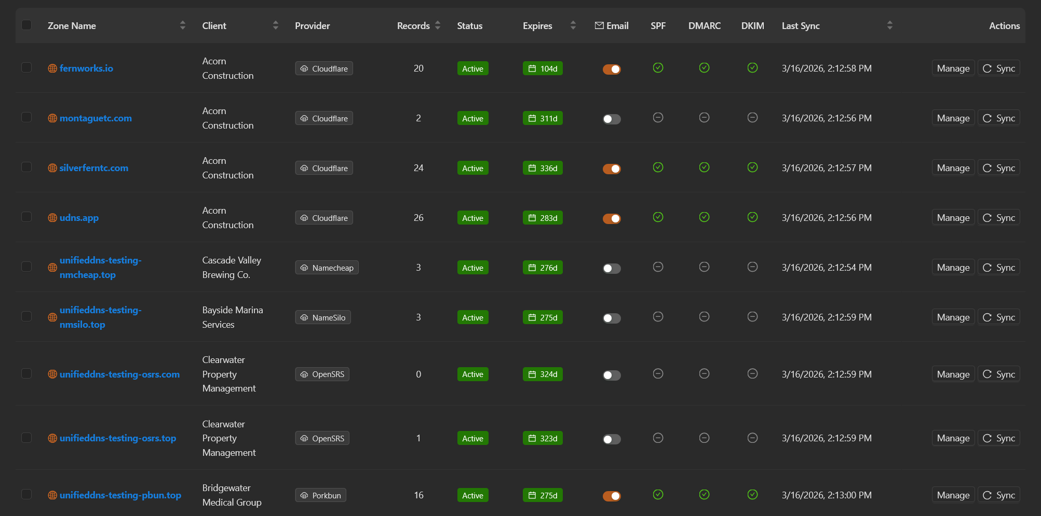Manage the udns.app zone
1041x516 pixels.
click(x=953, y=218)
